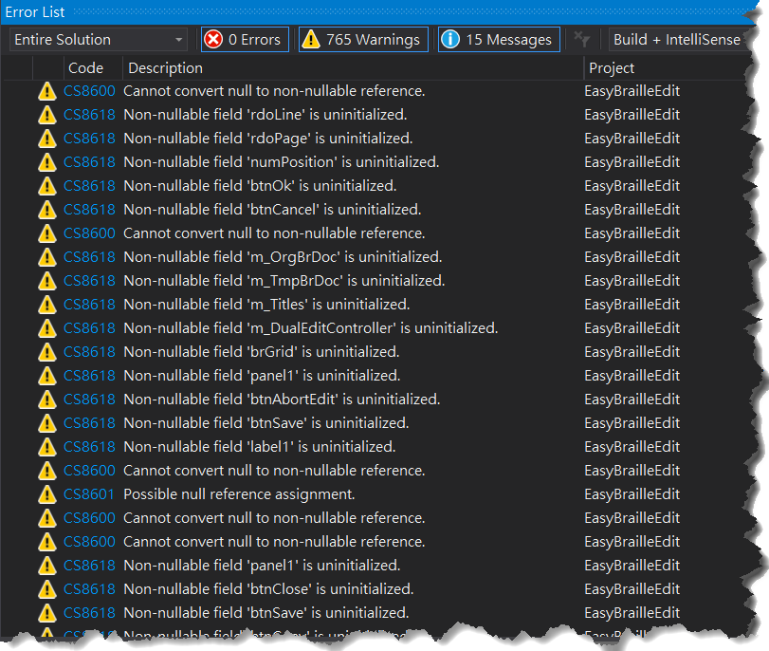
Task: Open CS8618 code link for 'btnCancel'
Action: point(89,209)
